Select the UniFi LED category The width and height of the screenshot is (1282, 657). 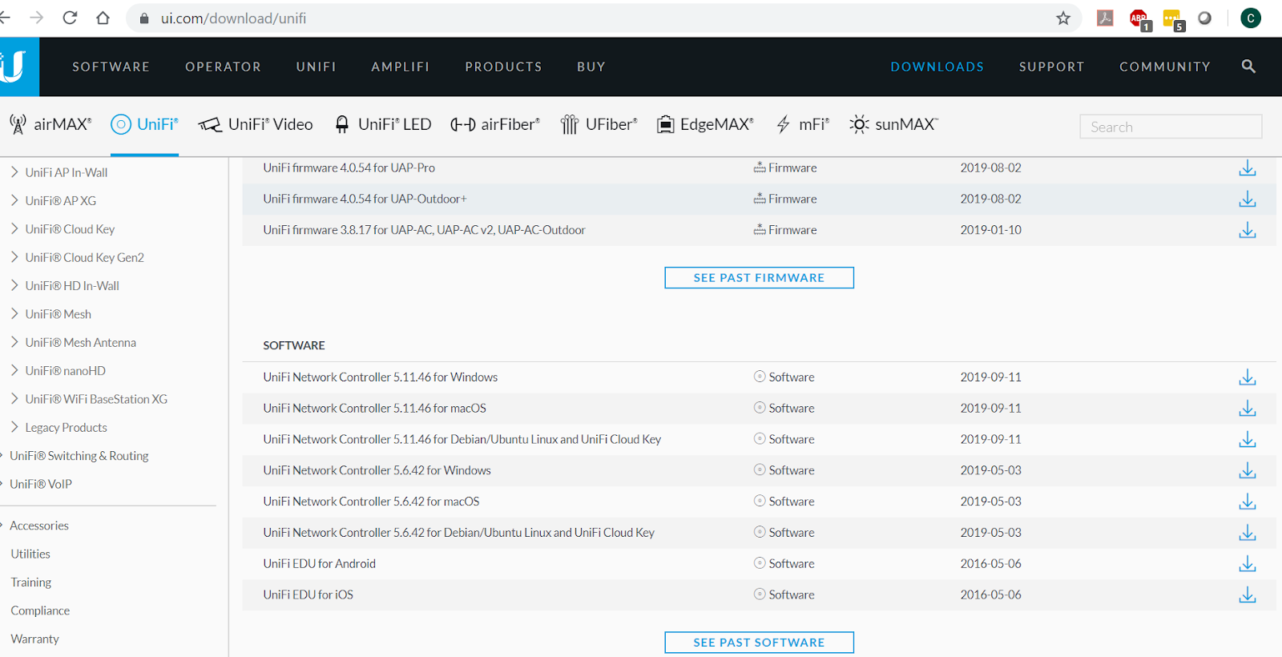(x=383, y=124)
